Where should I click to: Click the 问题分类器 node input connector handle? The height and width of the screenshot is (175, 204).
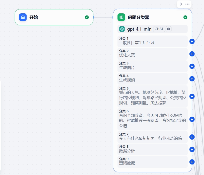113,17
